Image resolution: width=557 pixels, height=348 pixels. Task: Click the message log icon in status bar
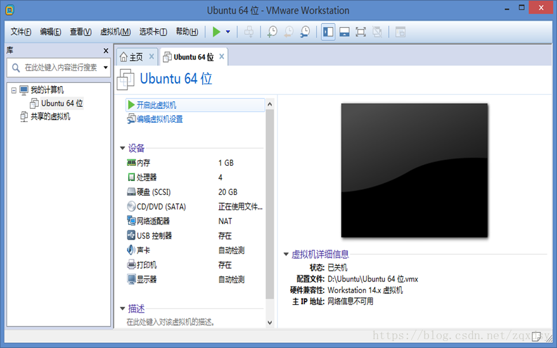click(x=536, y=336)
